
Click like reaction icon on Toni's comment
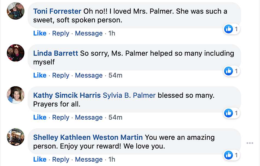228,29
